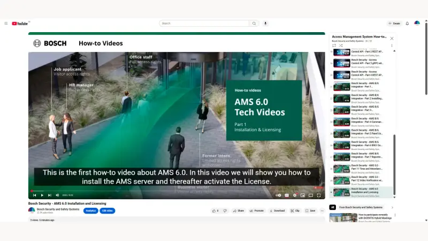Viewport: 428px width, 241px height.
Task: Close the playlist panel
Action: [x=392, y=38]
